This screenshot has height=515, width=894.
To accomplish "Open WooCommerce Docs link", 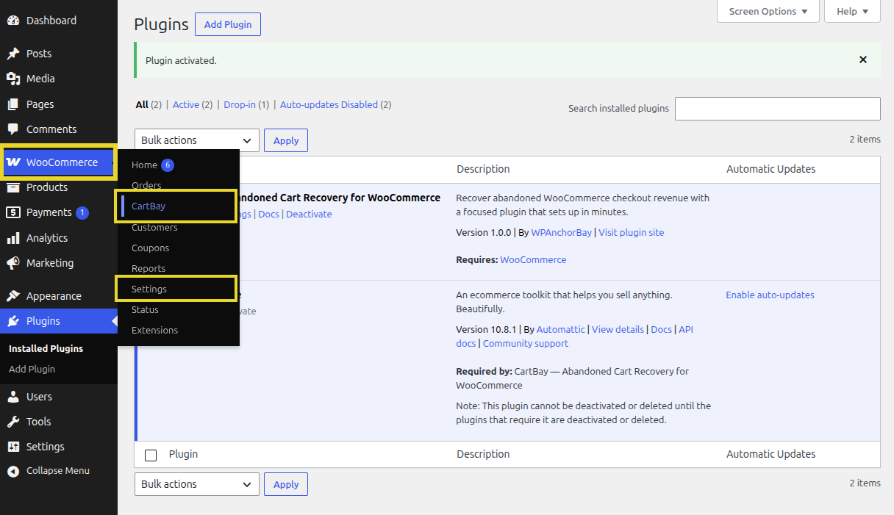I will tap(662, 330).
